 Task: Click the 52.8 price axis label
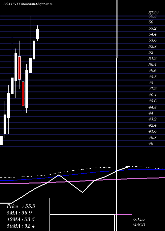tap(152, 47)
